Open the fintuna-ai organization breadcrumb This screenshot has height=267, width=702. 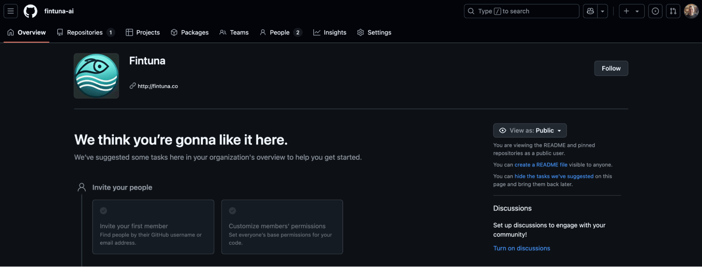click(x=59, y=11)
